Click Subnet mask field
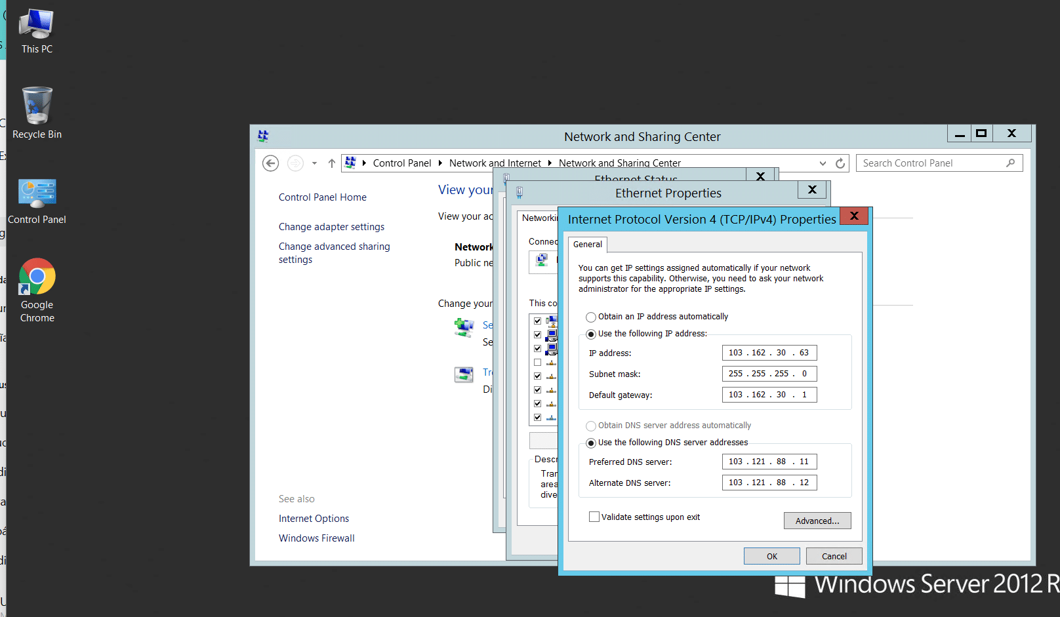The height and width of the screenshot is (617, 1060). (x=769, y=374)
